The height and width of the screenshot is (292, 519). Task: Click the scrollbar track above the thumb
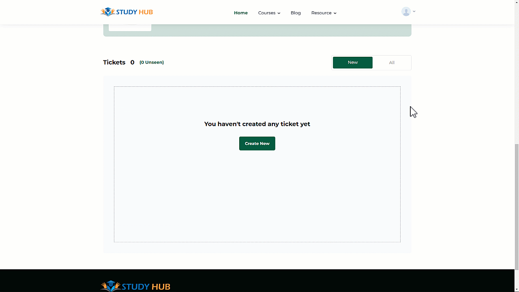click(x=517, y=73)
